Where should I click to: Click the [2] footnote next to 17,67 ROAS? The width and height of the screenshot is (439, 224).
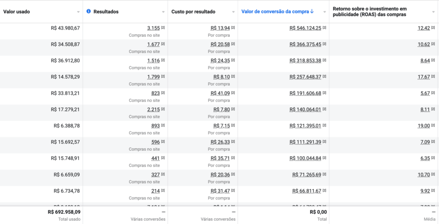coord(433,77)
